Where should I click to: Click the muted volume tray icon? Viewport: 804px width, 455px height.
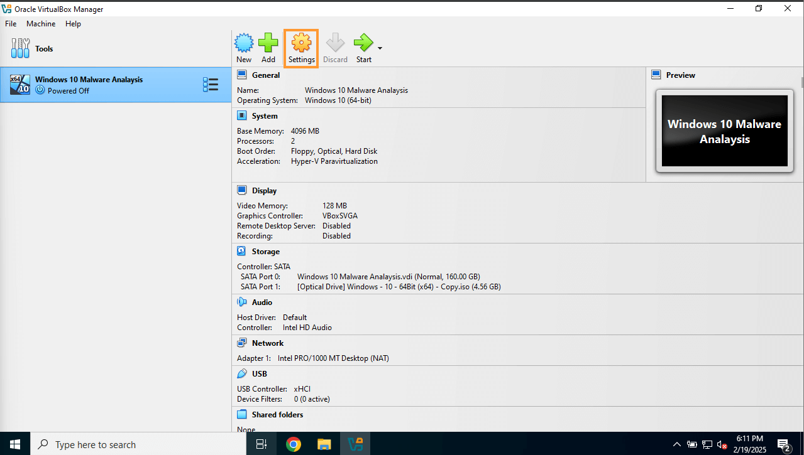(722, 444)
